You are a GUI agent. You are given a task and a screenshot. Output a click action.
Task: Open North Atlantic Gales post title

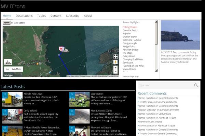(x=101, y=111)
